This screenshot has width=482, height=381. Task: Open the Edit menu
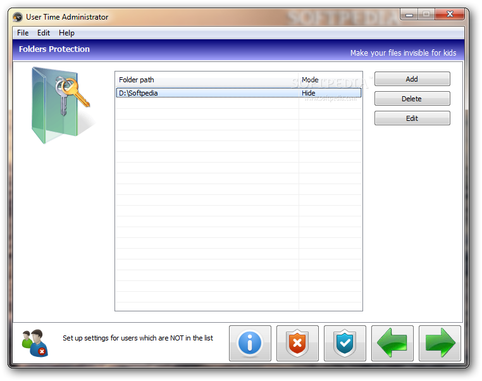(x=44, y=33)
